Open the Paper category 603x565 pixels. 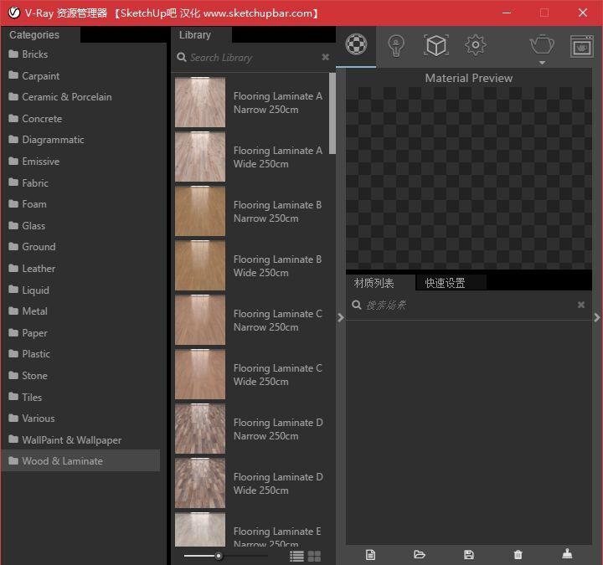(28, 332)
